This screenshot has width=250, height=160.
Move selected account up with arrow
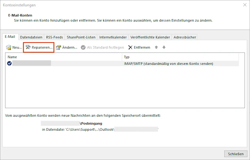[156, 47]
